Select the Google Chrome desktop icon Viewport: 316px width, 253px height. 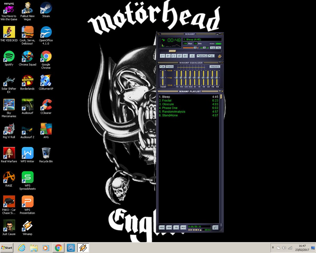46,60
